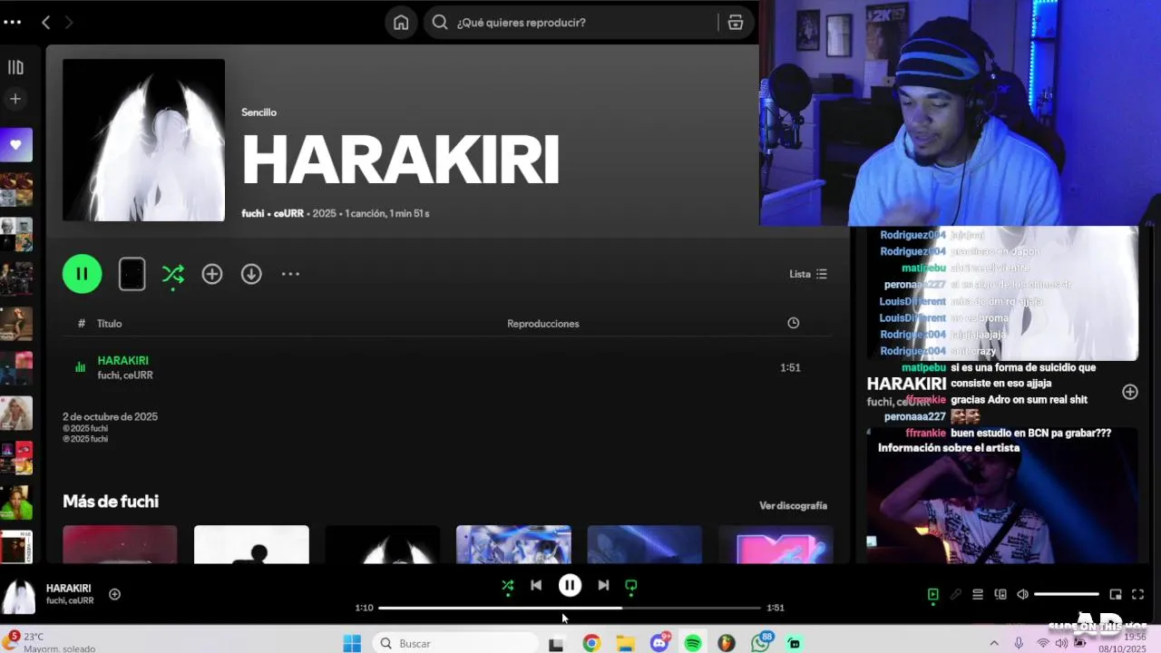1161x653 pixels.
Task: Open WhatsApp from the taskbar
Action: (x=761, y=643)
